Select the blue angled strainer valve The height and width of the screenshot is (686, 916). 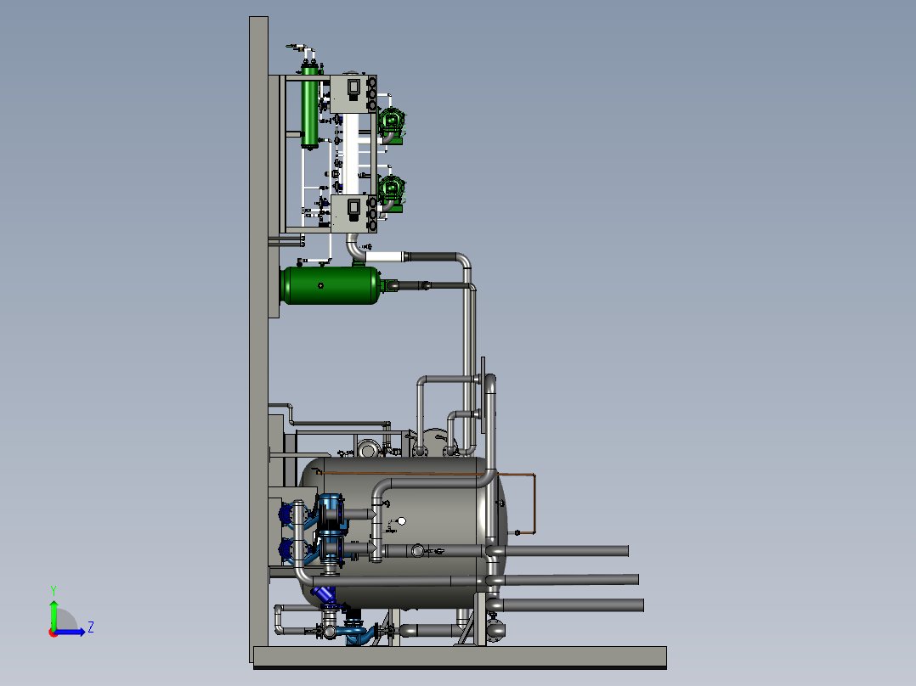323,595
